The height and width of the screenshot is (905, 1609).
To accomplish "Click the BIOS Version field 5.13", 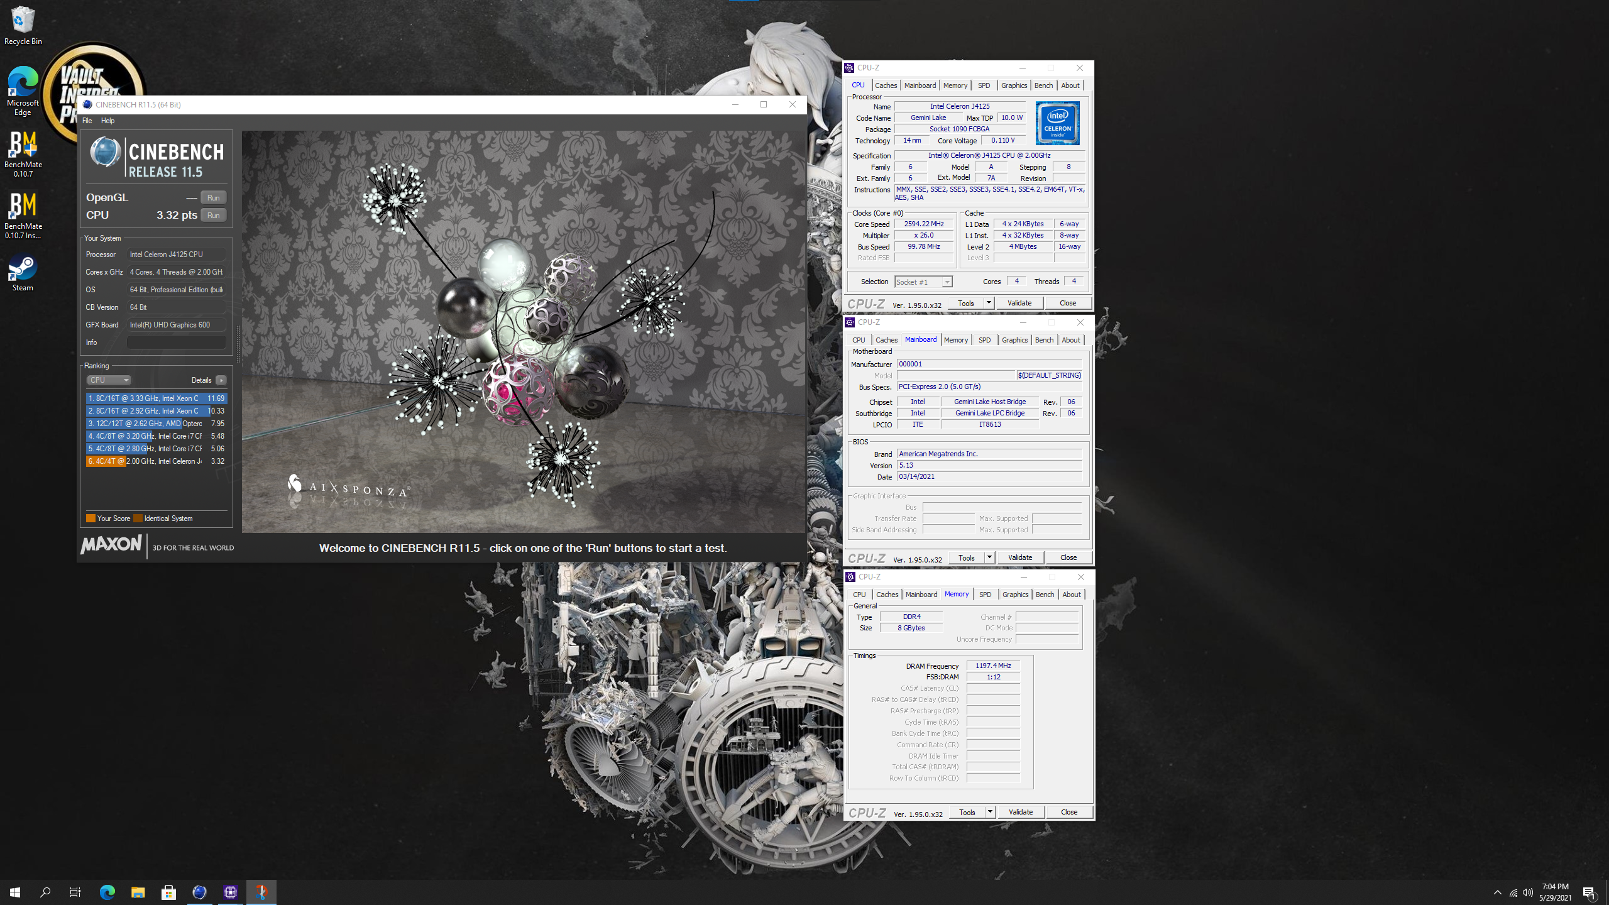I will [x=989, y=466].
